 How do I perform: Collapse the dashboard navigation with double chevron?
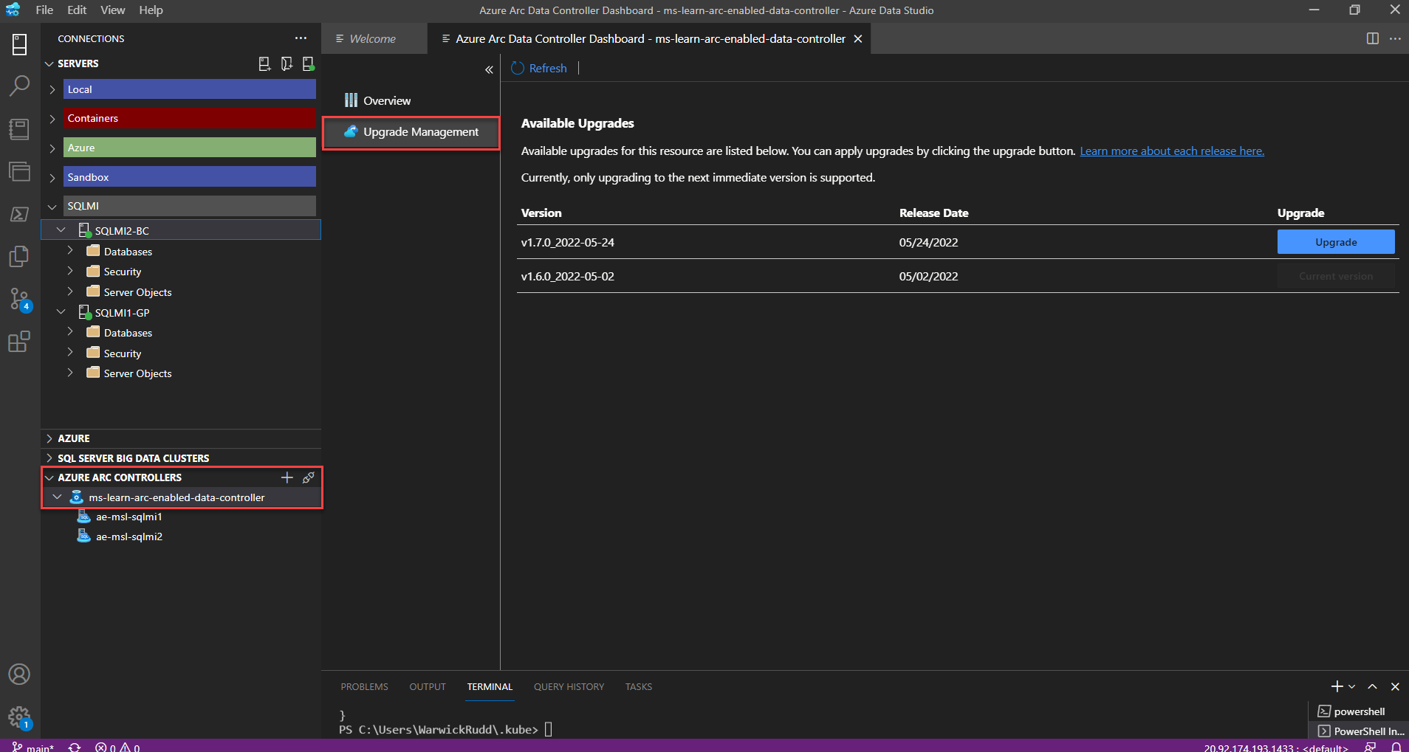[x=489, y=69]
